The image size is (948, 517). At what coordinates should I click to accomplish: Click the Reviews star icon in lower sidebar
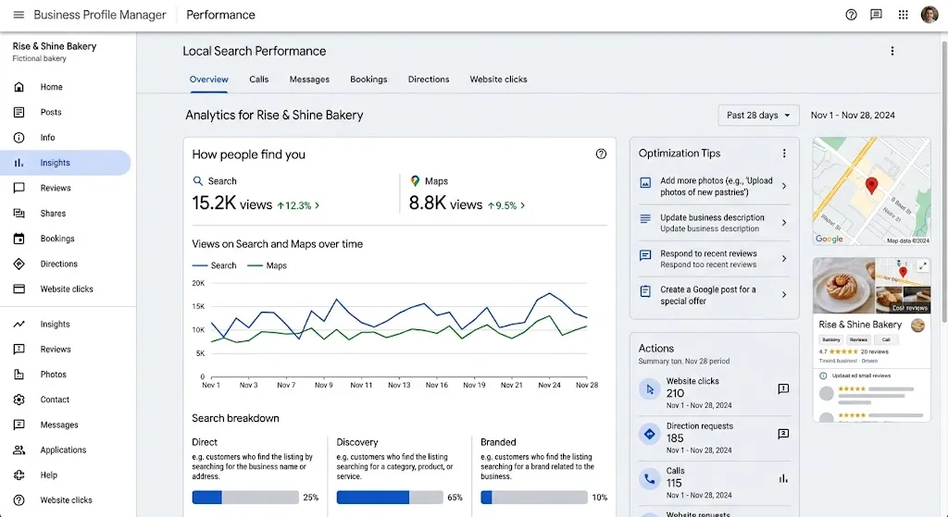pos(19,349)
